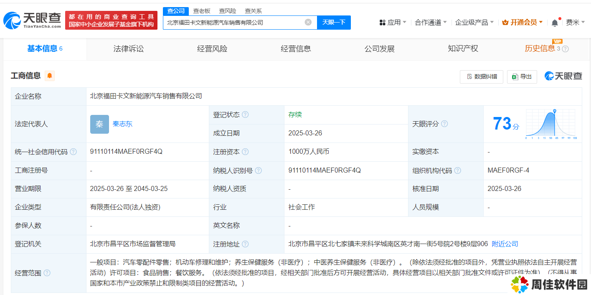Click the 天眼一下 search button
Screen dimensions: 591x295
(334, 23)
